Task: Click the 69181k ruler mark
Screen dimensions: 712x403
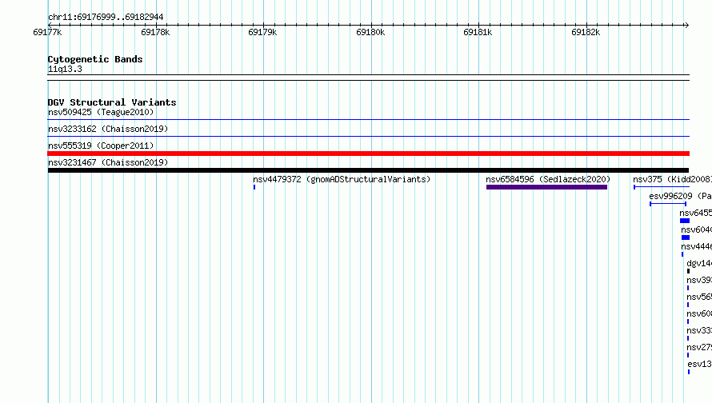Action: pyautogui.click(x=478, y=32)
